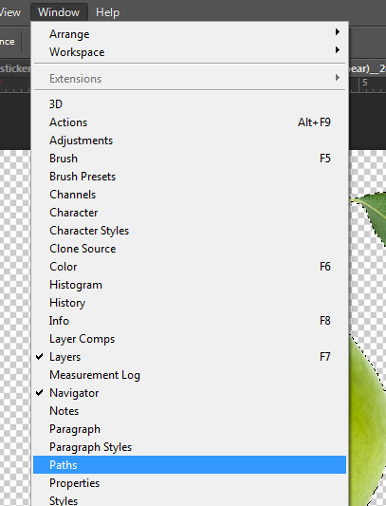
Task: Open the Extensions submenu arrow
Action: [x=338, y=78]
